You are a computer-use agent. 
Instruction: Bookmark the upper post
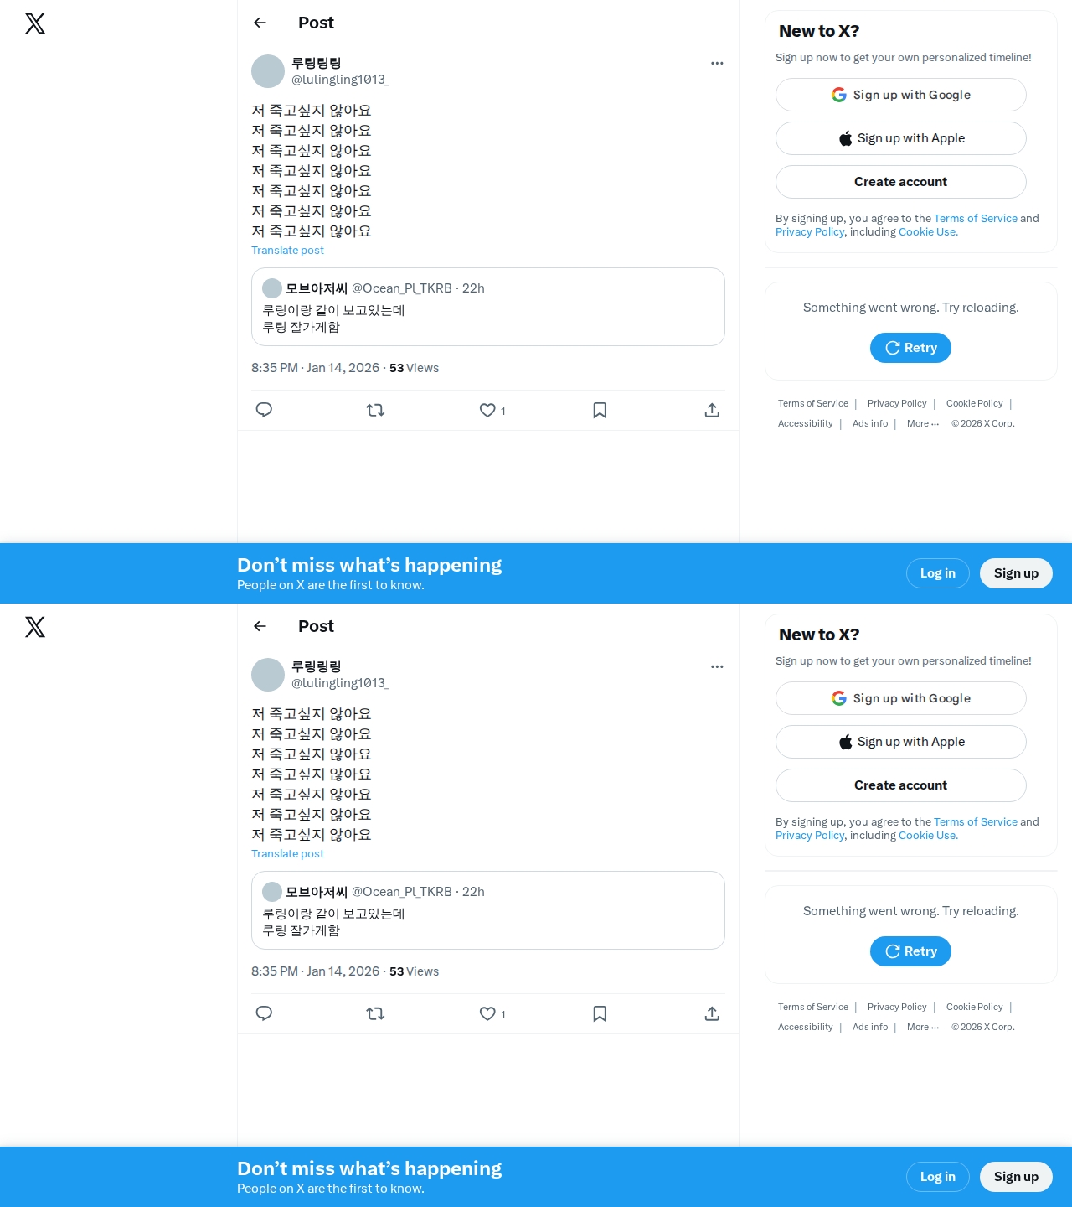600,410
